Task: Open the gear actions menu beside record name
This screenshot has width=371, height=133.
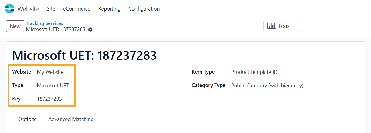Action: tap(90, 29)
